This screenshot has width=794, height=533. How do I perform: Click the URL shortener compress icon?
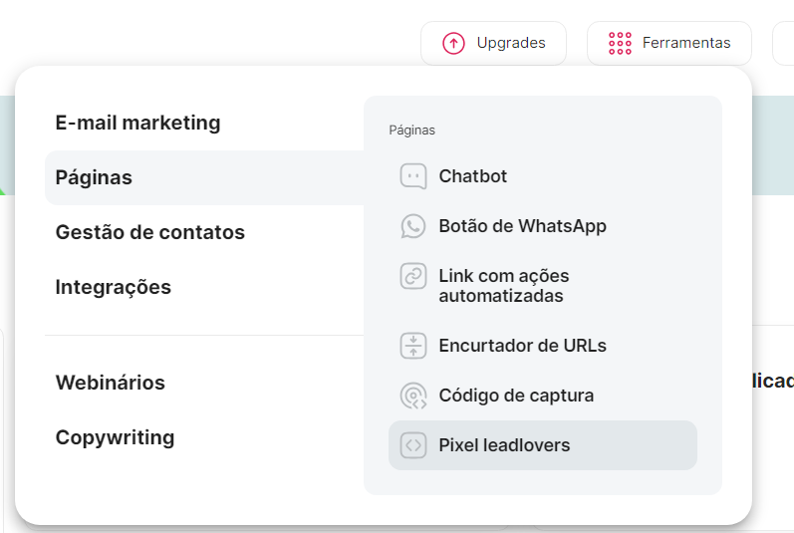pyautogui.click(x=413, y=346)
